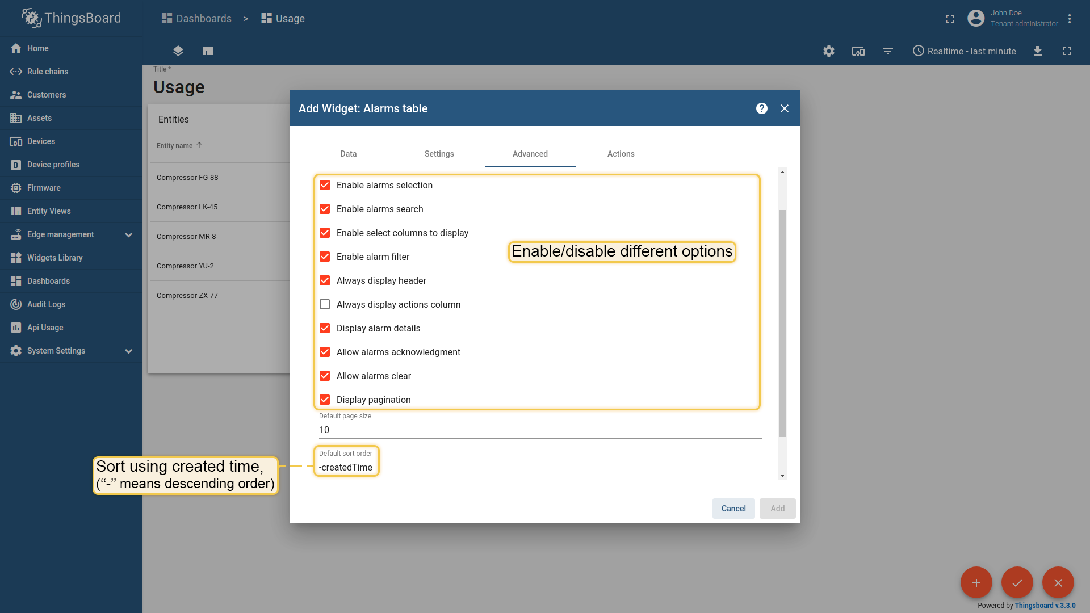Screen dimensions: 1090x613
Task: Click the layers icon in dashboard toolbar
Action: pyautogui.click(x=178, y=51)
